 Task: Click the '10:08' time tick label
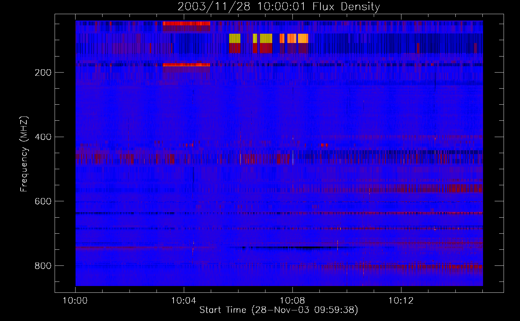(x=292, y=301)
